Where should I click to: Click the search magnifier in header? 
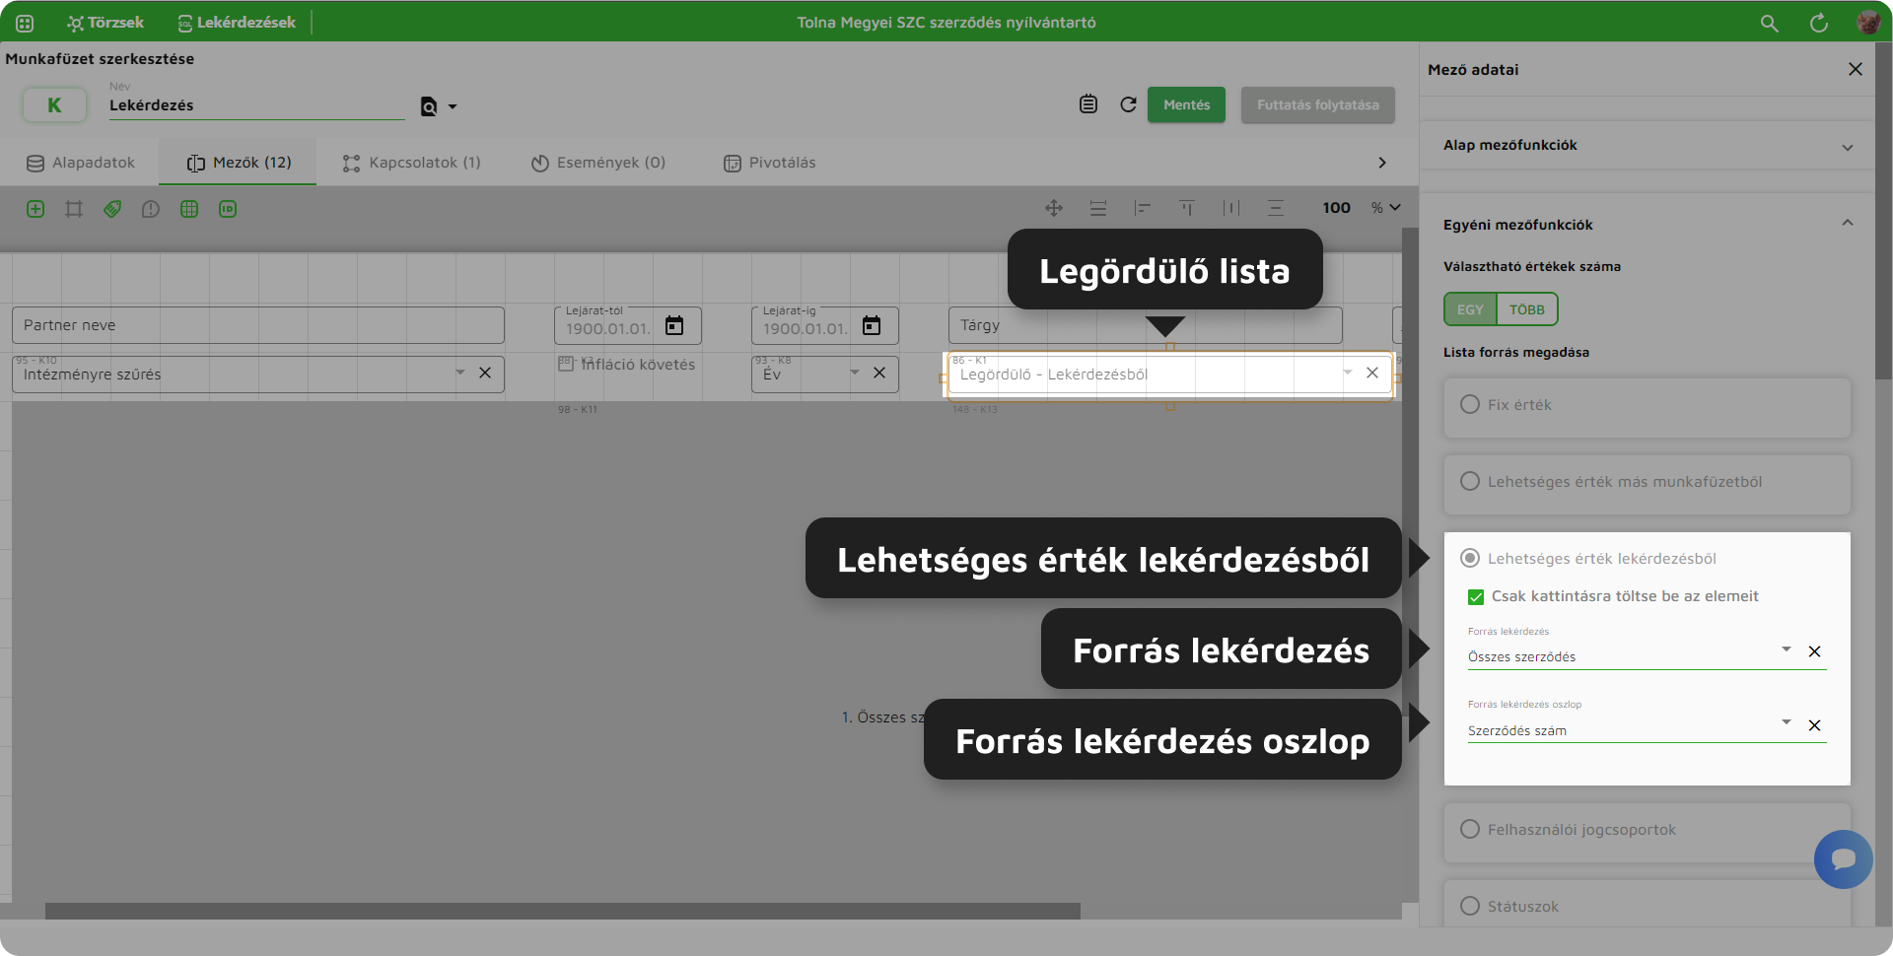coord(1770,23)
